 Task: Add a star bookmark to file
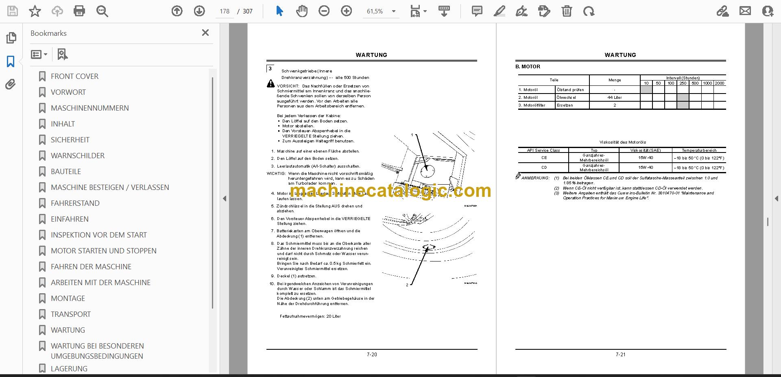(35, 11)
